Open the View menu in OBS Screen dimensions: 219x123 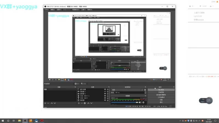pos(59,10)
